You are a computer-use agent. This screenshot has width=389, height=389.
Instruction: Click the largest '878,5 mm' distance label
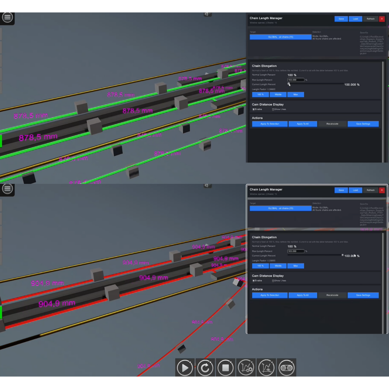tap(38, 137)
